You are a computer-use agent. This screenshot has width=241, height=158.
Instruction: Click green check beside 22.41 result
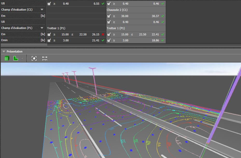163,34
